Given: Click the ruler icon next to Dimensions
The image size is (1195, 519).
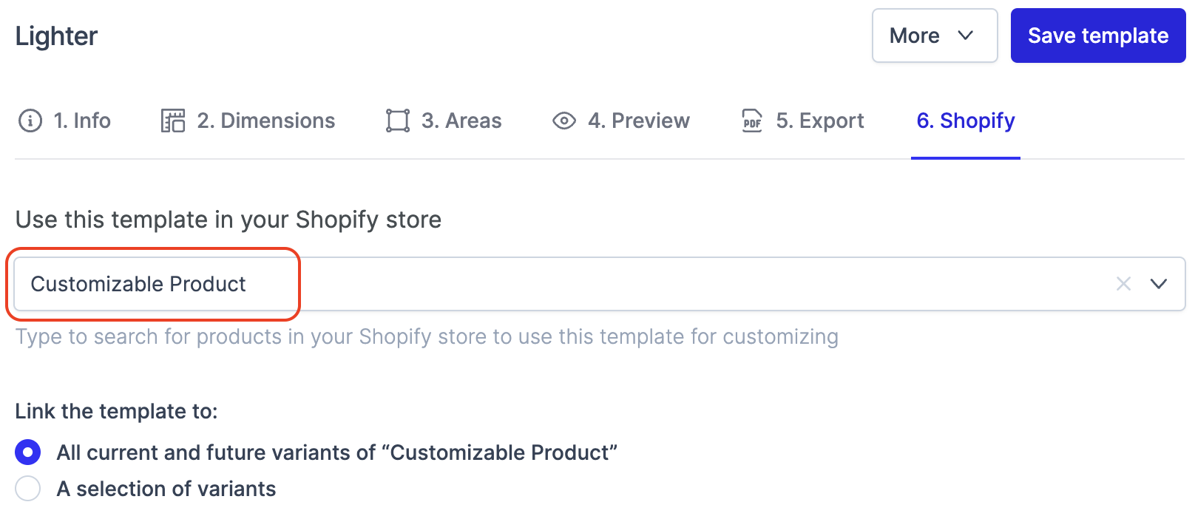Looking at the screenshot, I should click(172, 121).
